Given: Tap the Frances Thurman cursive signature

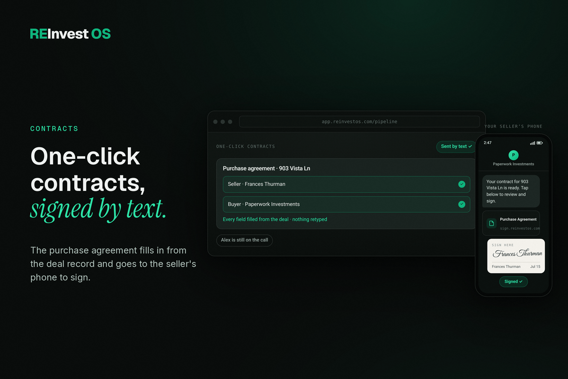Looking at the screenshot, I should tap(518, 253).
